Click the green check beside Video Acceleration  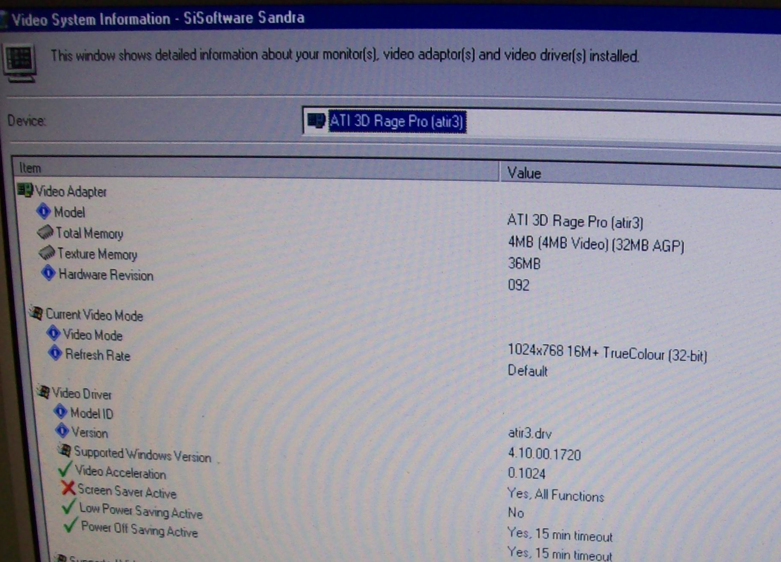(65, 469)
